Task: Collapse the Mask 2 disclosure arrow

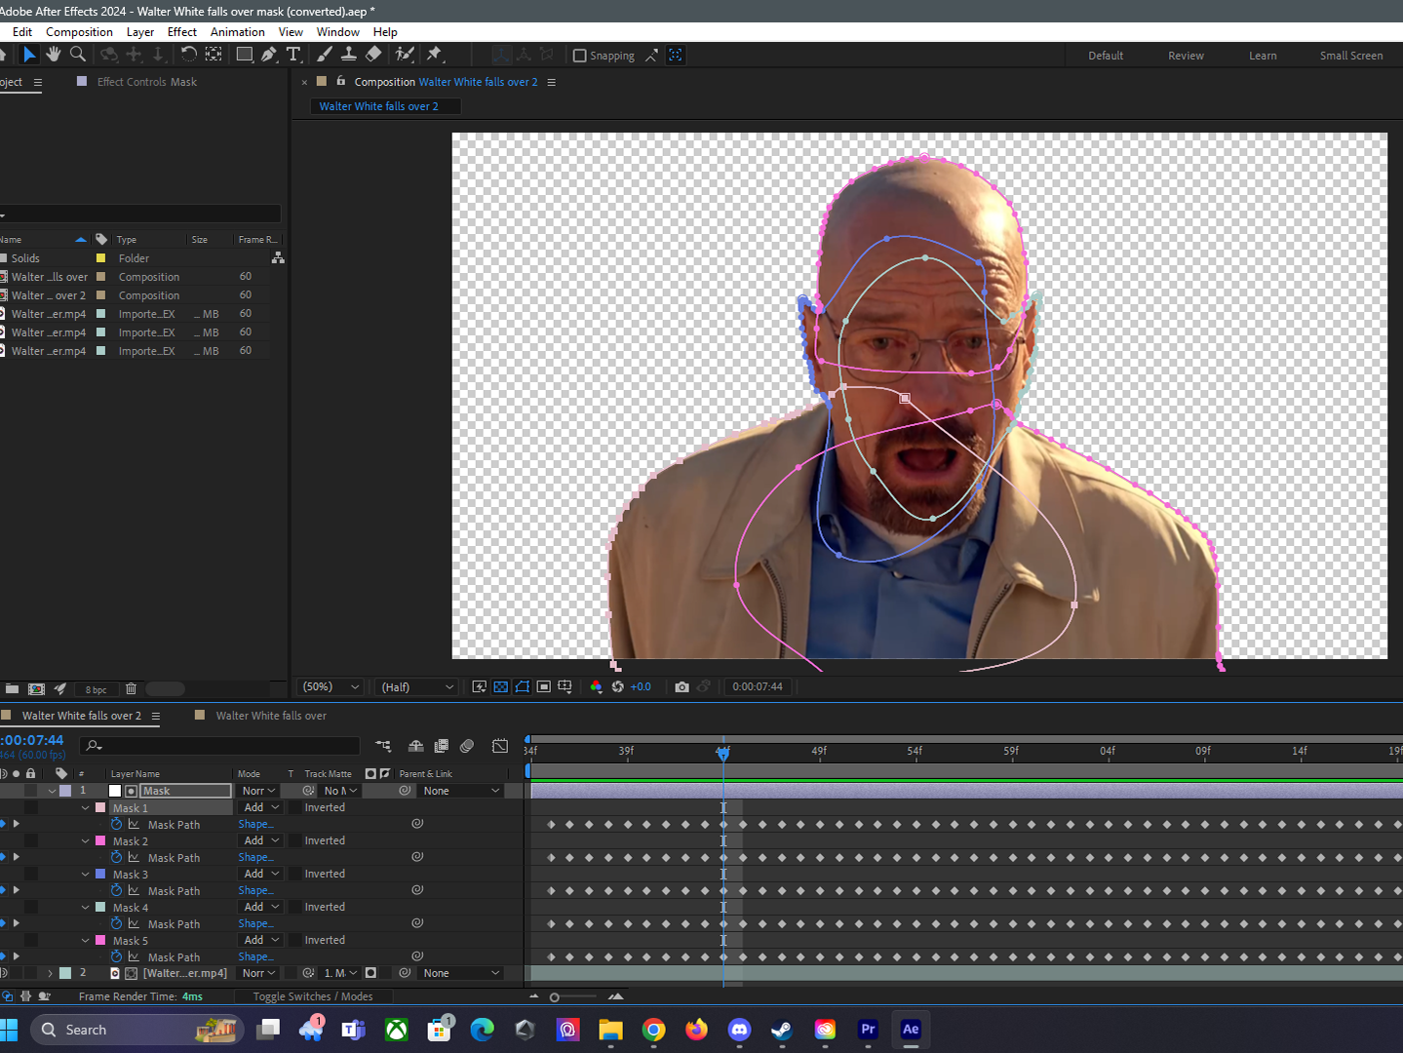Action: (86, 840)
